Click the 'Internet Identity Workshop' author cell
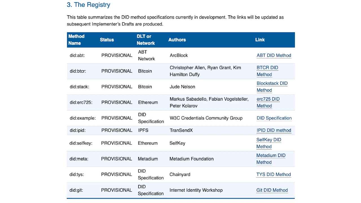361x203 pixels. tap(196, 190)
